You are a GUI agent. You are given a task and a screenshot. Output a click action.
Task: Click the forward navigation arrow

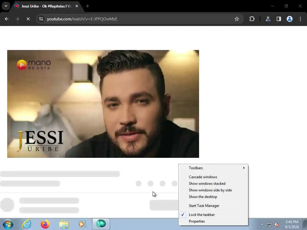coord(17,19)
